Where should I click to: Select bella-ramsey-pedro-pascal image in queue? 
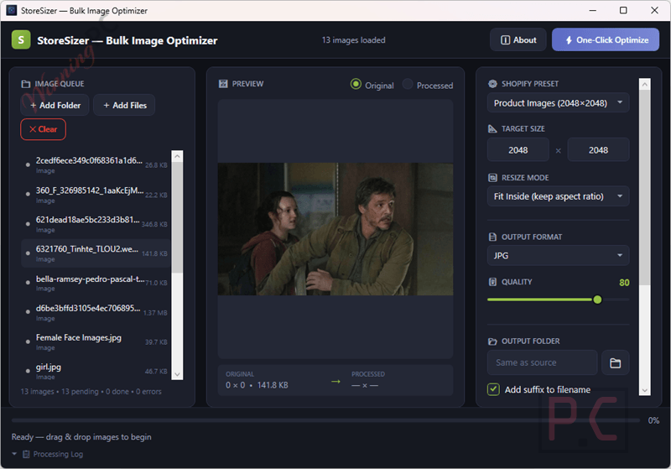point(96,283)
